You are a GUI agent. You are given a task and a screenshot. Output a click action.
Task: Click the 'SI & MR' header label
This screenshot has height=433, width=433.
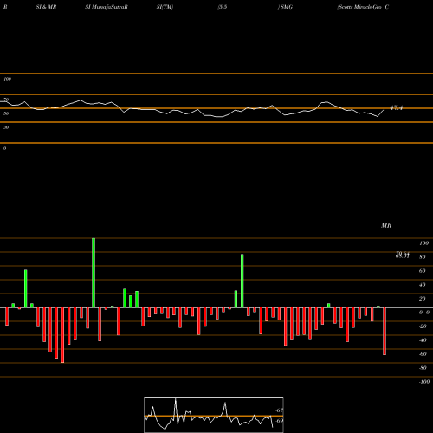coord(46,7)
